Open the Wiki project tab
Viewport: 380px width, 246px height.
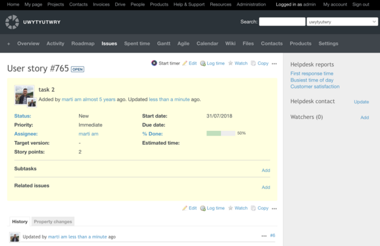231,44
